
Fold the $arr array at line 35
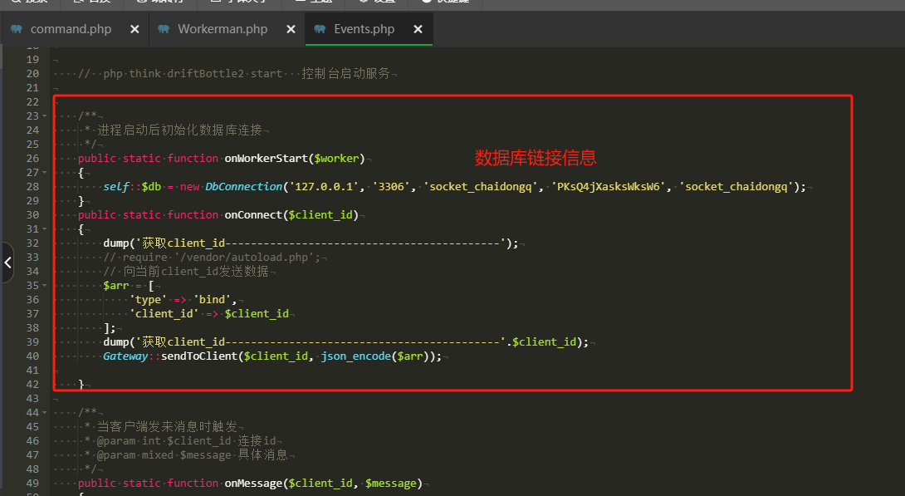(x=43, y=284)
